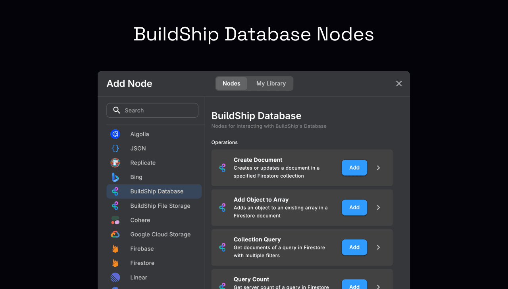Click the Replicate icon in the sidebar
508x289 pixels.
115,163
